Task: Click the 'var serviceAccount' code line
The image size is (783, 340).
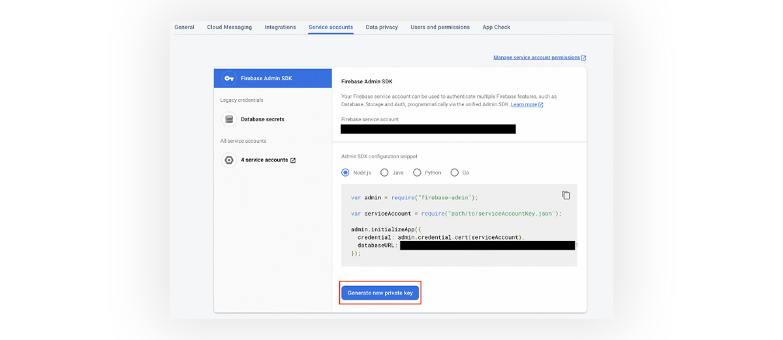Action: click(x=456, y=214)
